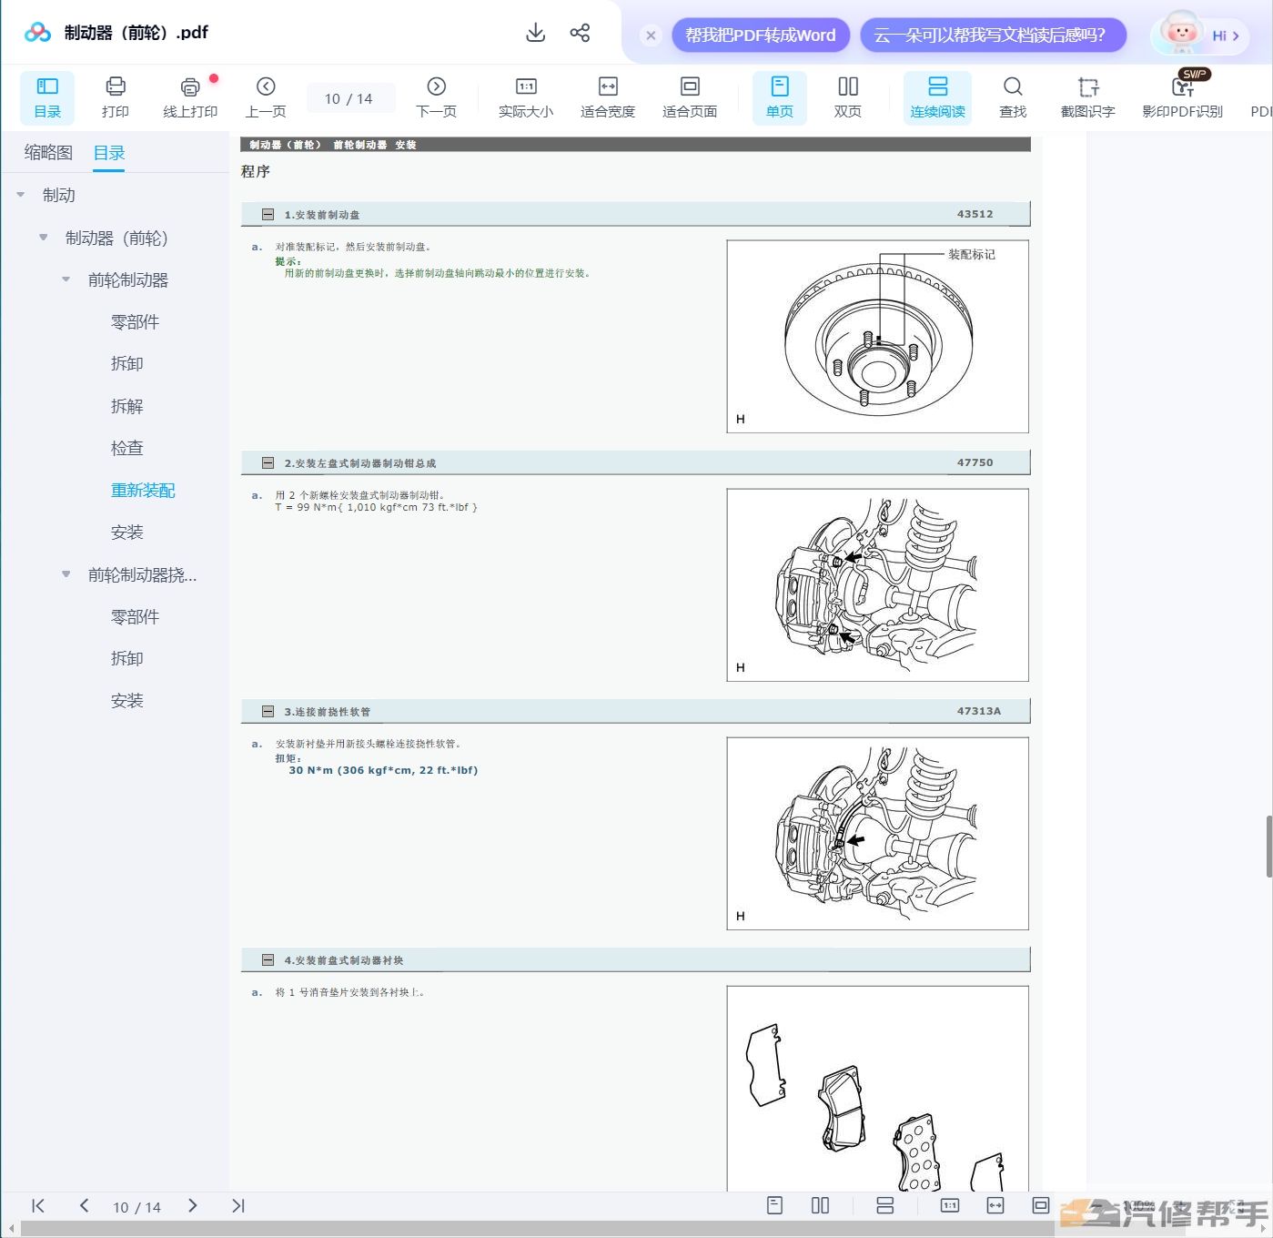The height and width of the screenshot is (1238, 1273).
Task: Switch to 缩略图 thumbnails tab
Action: pos(48,152)
